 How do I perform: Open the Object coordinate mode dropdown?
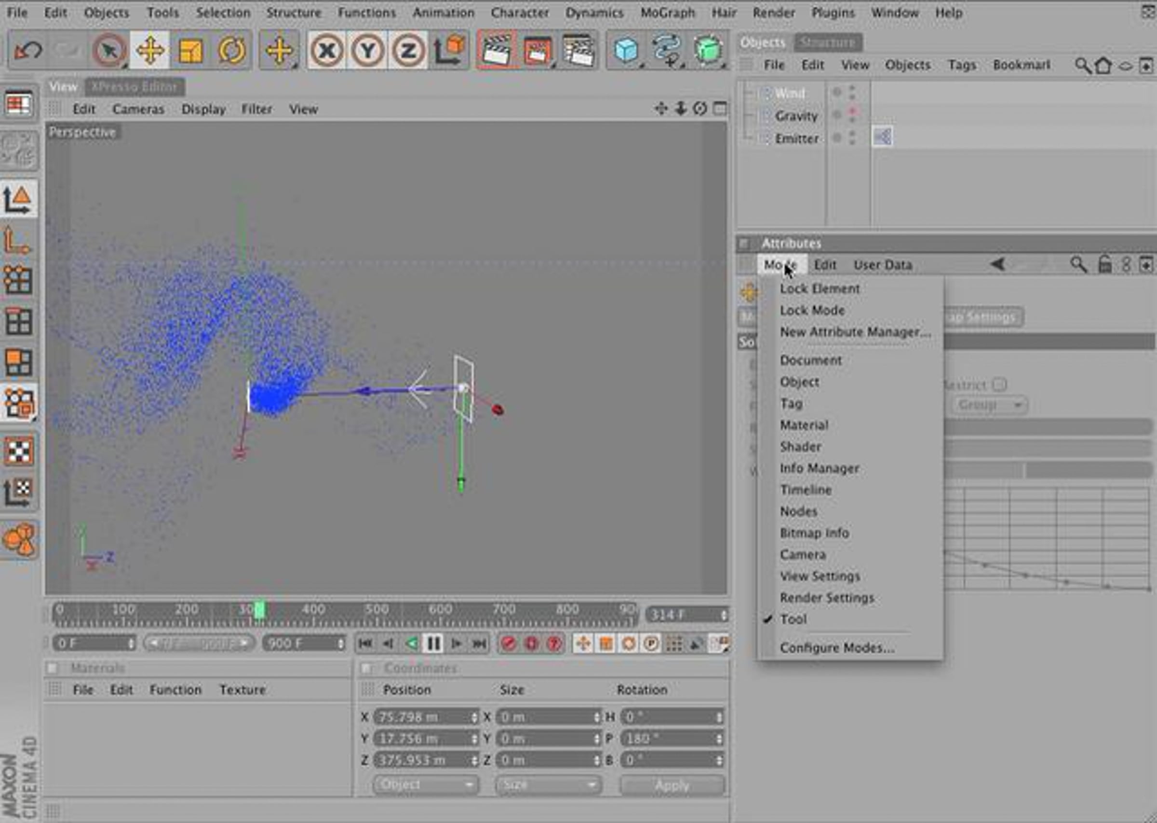click(x=425, y=785)
